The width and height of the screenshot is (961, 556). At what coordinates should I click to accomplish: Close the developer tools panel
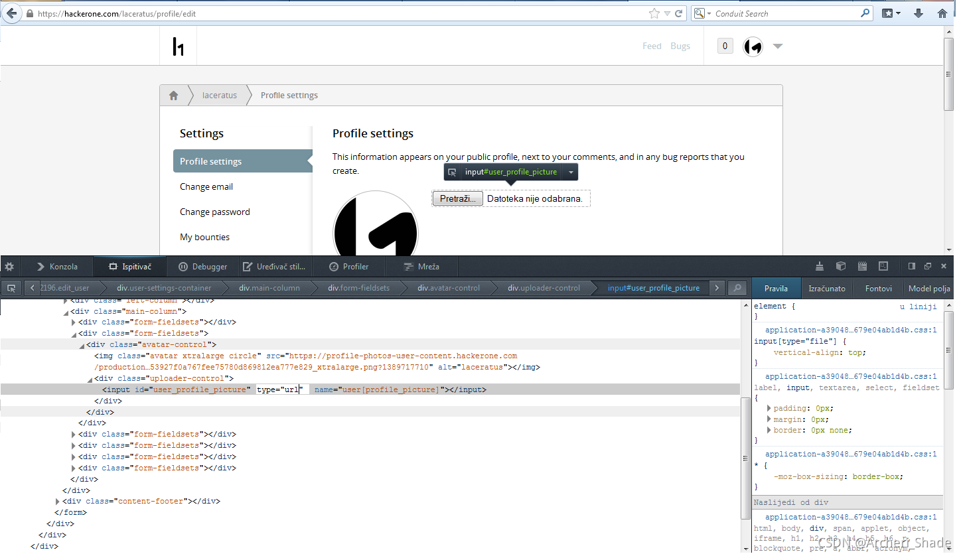pos(944,266)
